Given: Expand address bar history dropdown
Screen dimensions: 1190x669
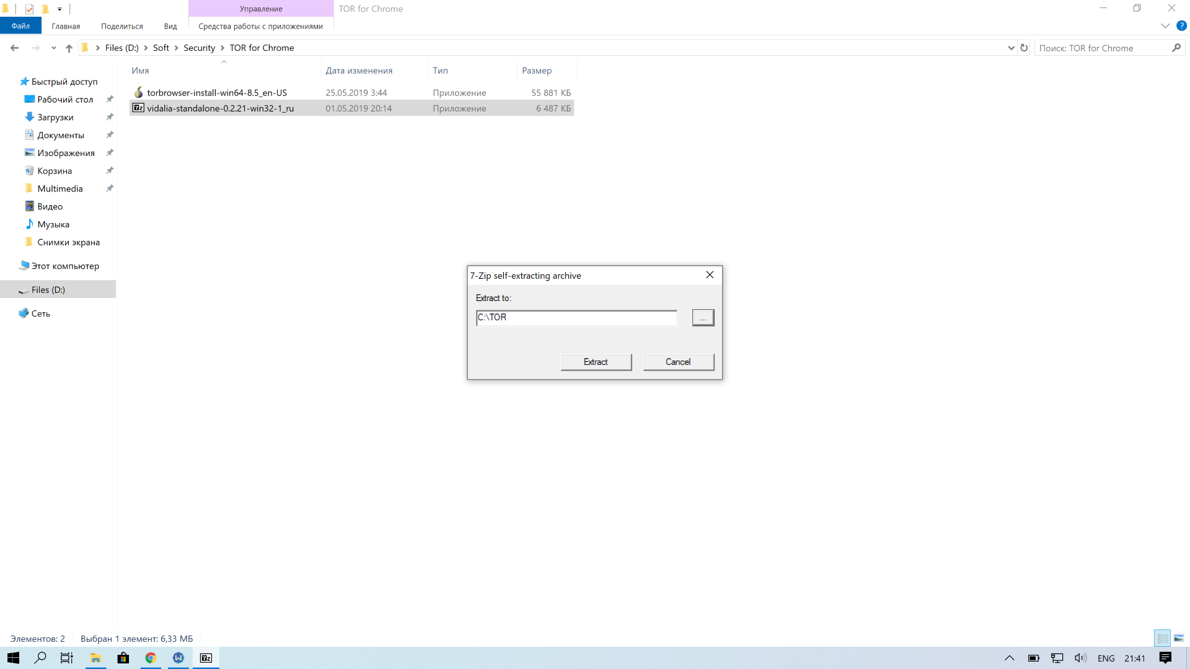Looking at the screenshot, I should [1011, 48].
